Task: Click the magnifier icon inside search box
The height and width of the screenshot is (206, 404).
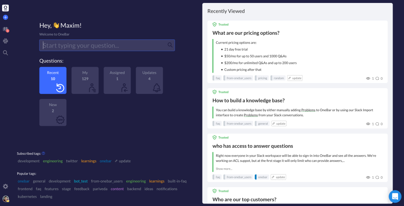Action: (170, 45)
